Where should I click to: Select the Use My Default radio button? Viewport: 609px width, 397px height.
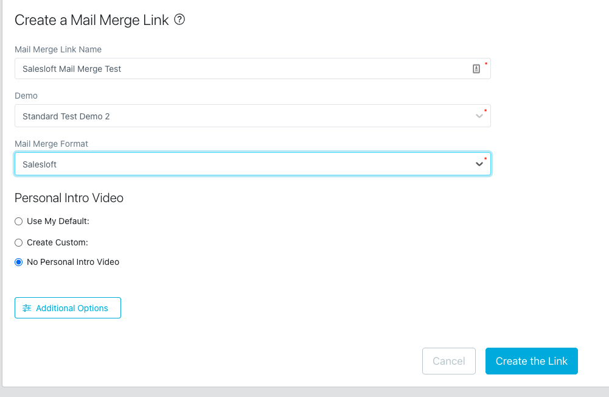click(x=19, y=222)
